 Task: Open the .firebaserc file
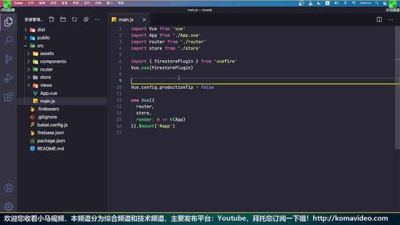click(x=48, y=109)
